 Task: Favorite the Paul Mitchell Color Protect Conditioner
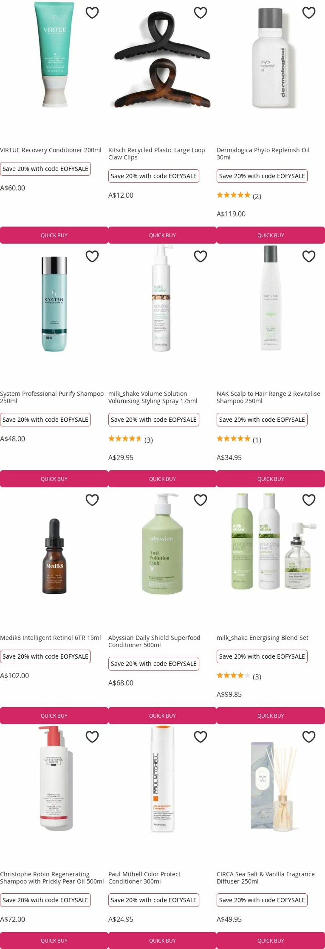pos(200,736)
